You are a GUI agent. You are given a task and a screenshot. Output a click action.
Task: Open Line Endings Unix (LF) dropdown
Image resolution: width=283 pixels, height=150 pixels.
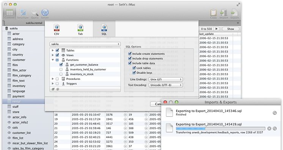pyautogui.click(x=166, y=79)
